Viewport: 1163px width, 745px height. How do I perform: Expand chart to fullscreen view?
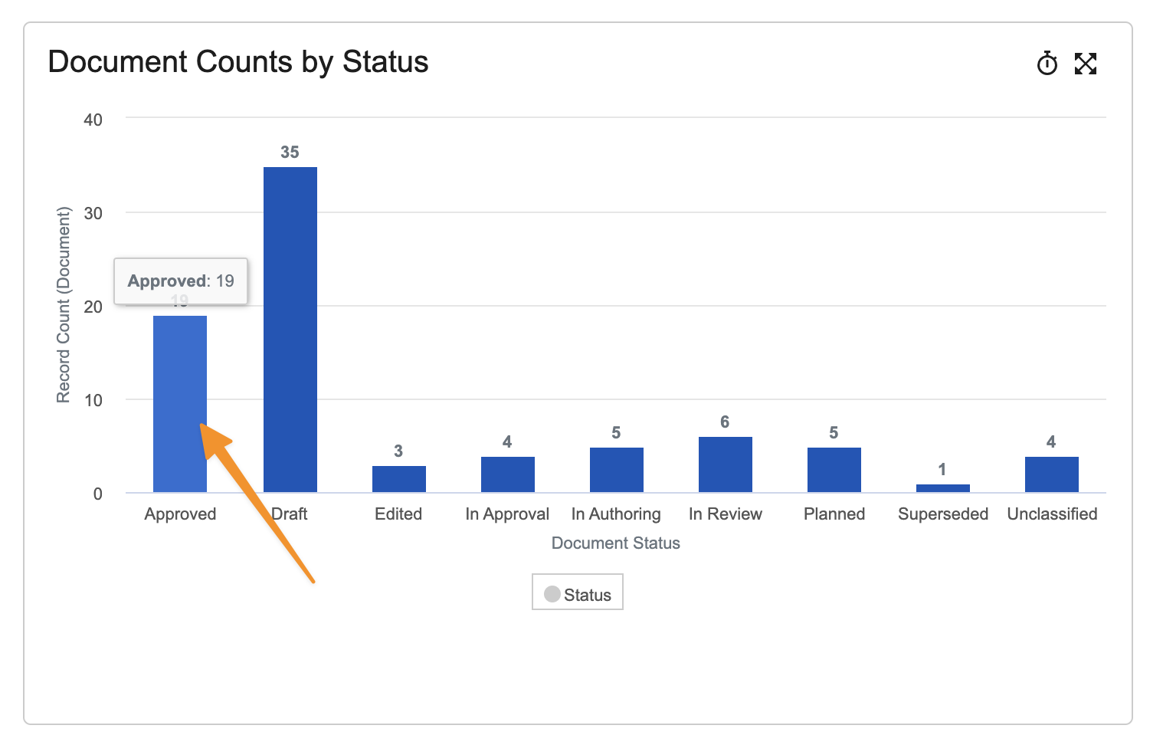[1085, 64]
